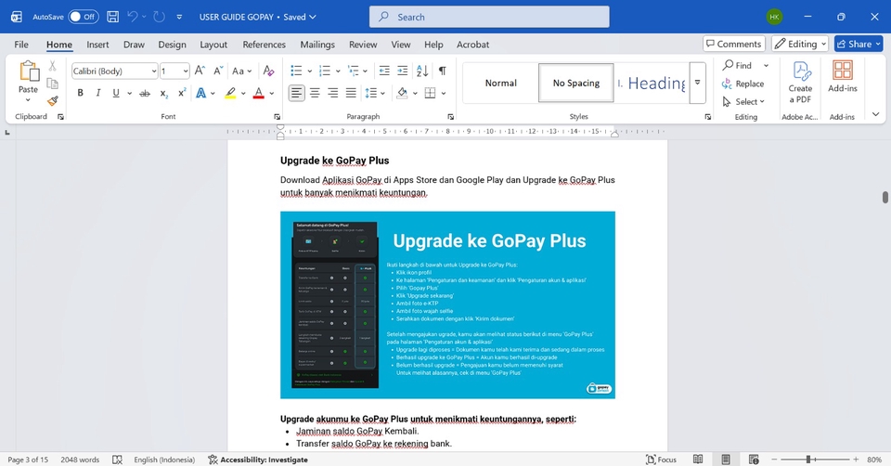Expand the Styles gallery
This screenshot has height=466, width=891.
point(698,96)
